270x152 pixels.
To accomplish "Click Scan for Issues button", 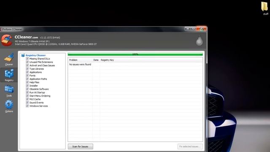I will point(81,147).
